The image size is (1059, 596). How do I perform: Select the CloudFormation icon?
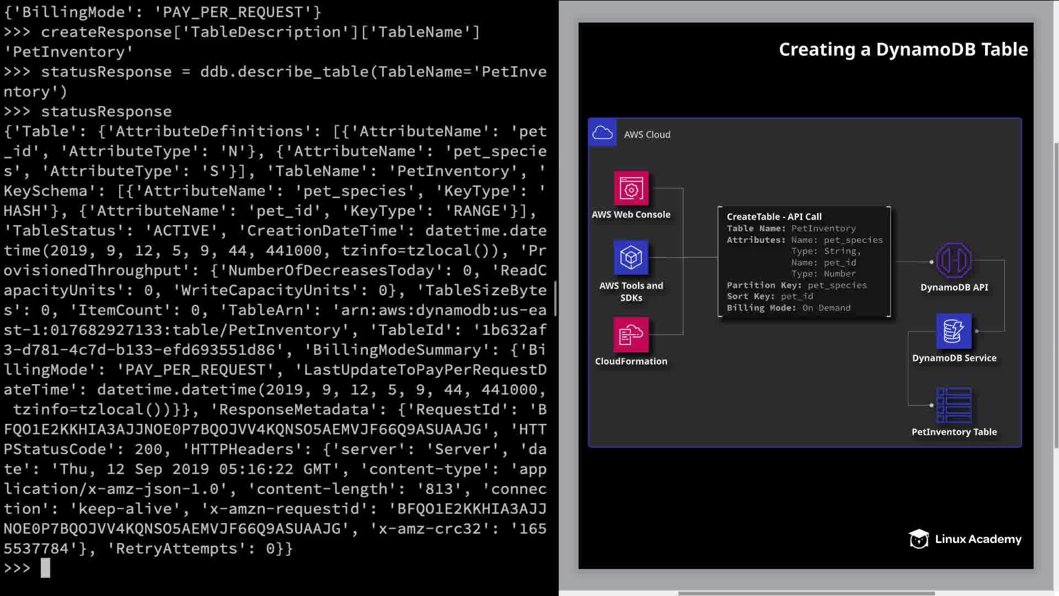tap(631, 334)
